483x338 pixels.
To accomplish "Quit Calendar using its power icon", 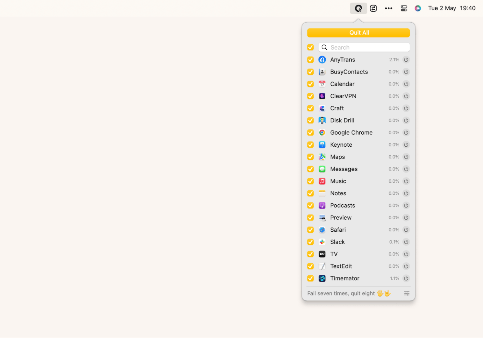I will [406, 84].
